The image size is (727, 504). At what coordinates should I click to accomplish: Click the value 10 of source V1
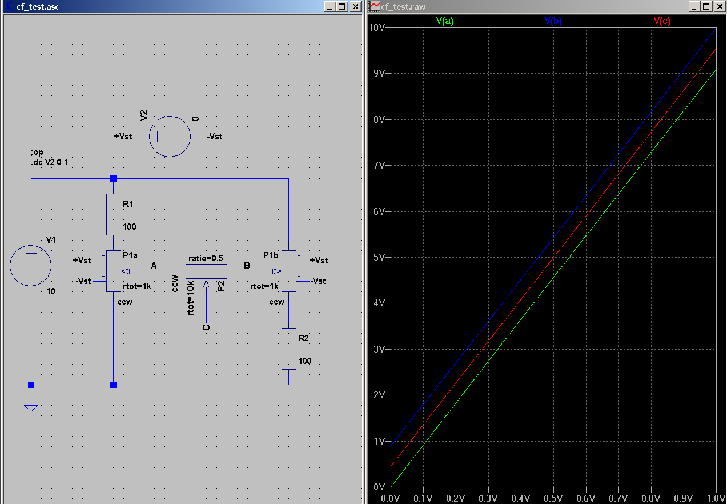[x=51, y=291]
